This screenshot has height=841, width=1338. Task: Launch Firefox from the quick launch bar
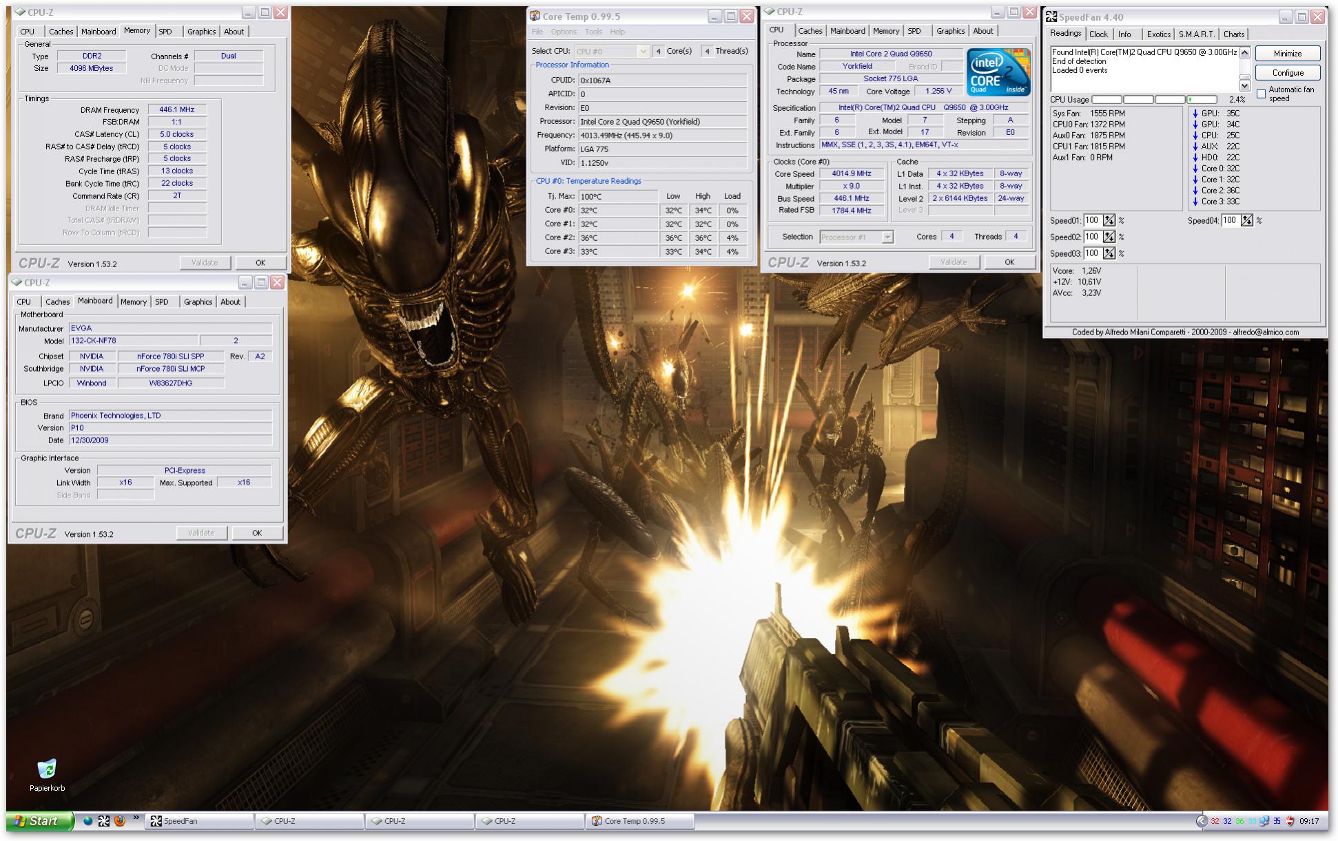pyautogui.click(x=120, y=820)
